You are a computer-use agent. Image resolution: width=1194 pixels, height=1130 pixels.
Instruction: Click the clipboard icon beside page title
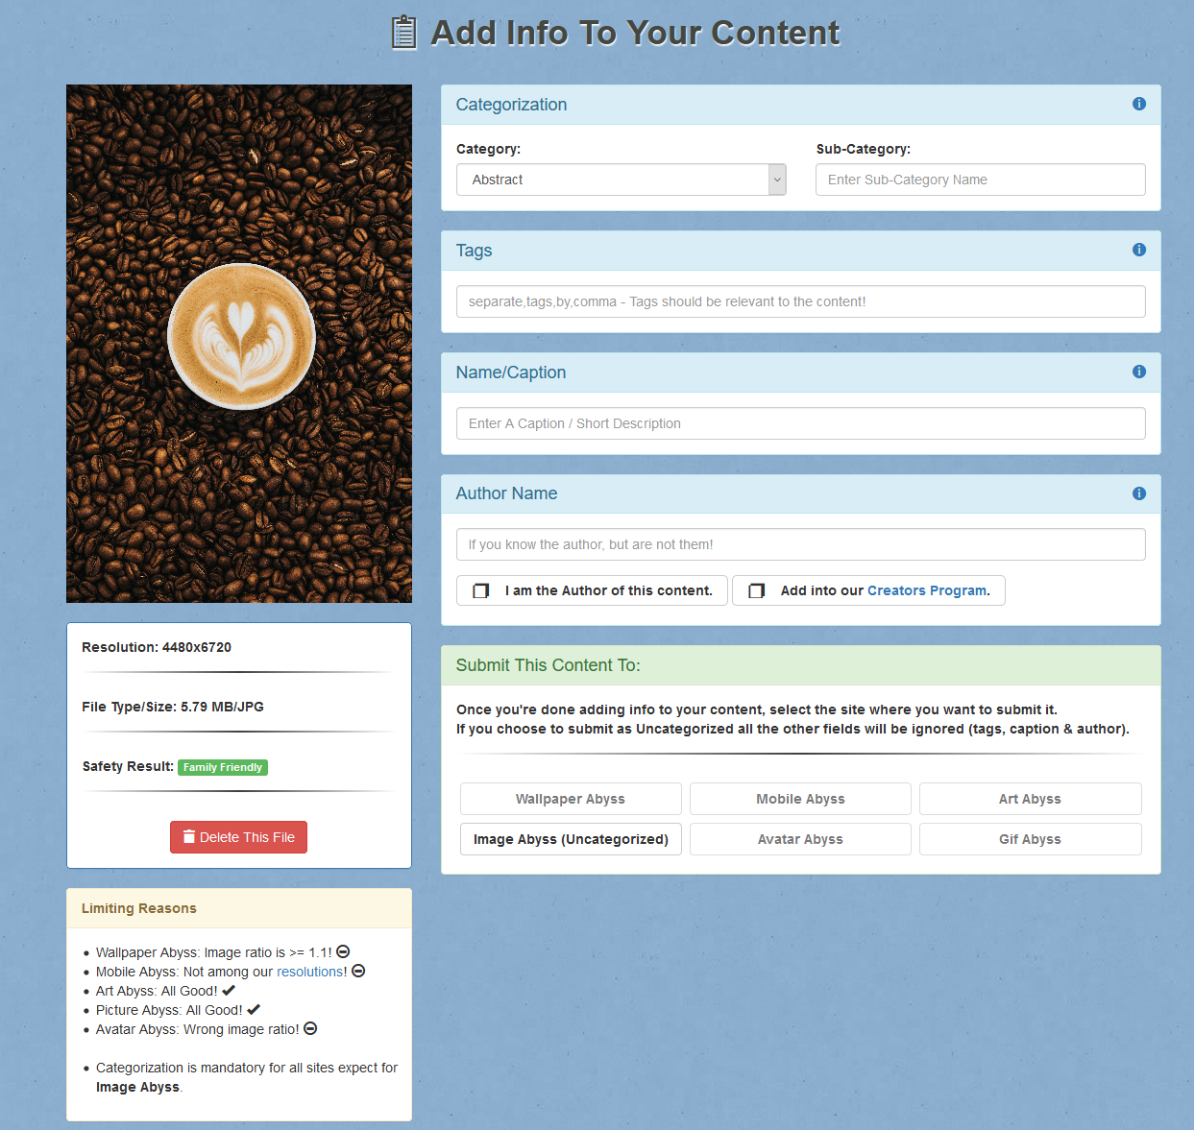pos(403,33)
